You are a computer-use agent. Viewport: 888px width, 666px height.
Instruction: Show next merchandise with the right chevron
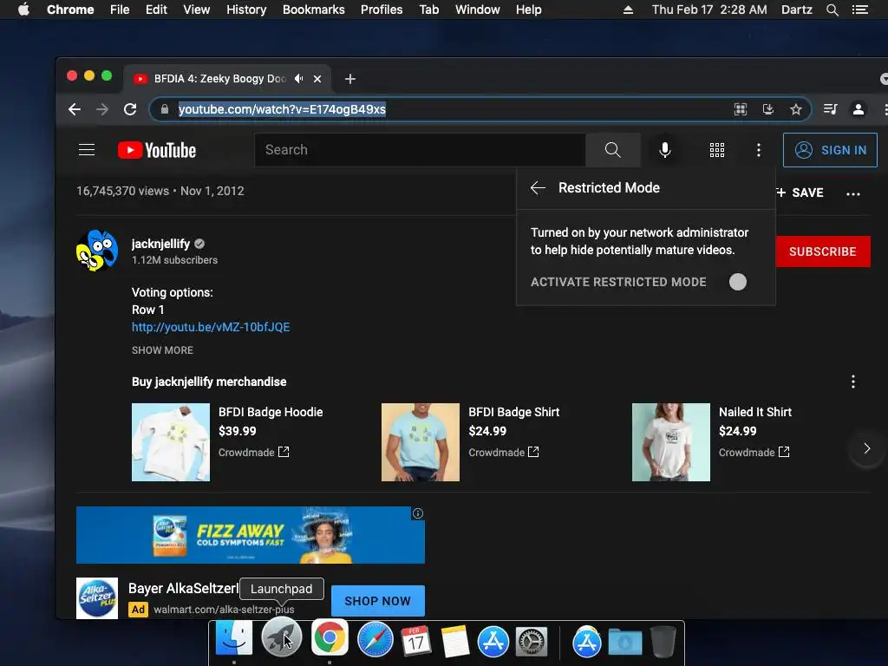point(866,448)
